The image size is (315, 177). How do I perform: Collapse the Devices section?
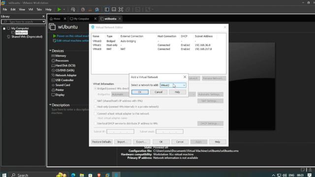coord(50,51)
